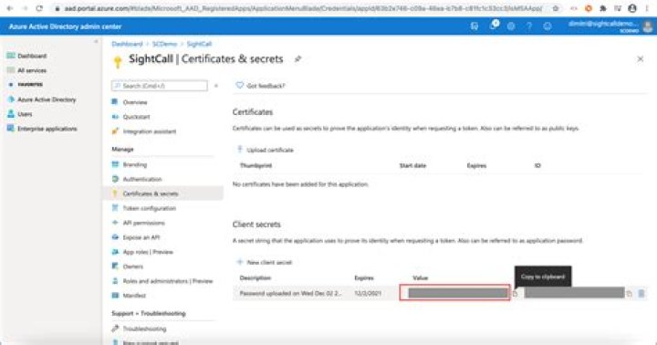
Task: Open portal settings gear
Action: click(511, 26)
